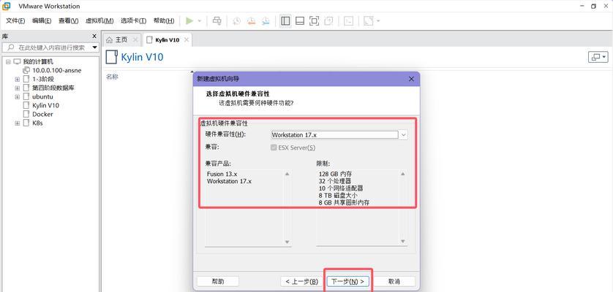613x292 pixels.
Task: Toggle the thumbnail bar view icon
Action: 300,21
